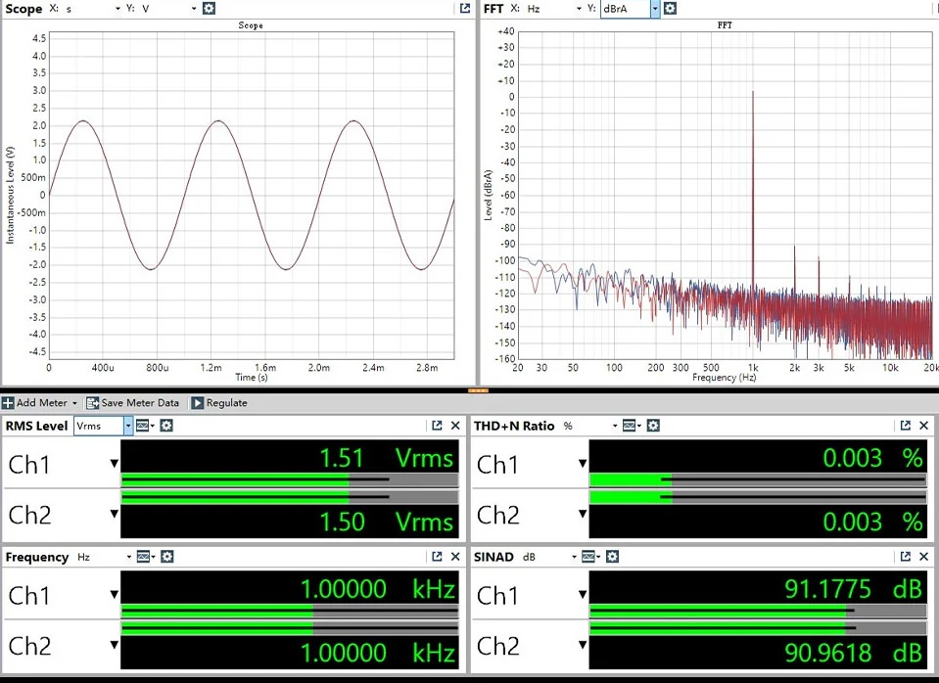Open FFT graph settings gear
Image resolution: width=939 pixels, height=683 pixels.
point(670,9)
